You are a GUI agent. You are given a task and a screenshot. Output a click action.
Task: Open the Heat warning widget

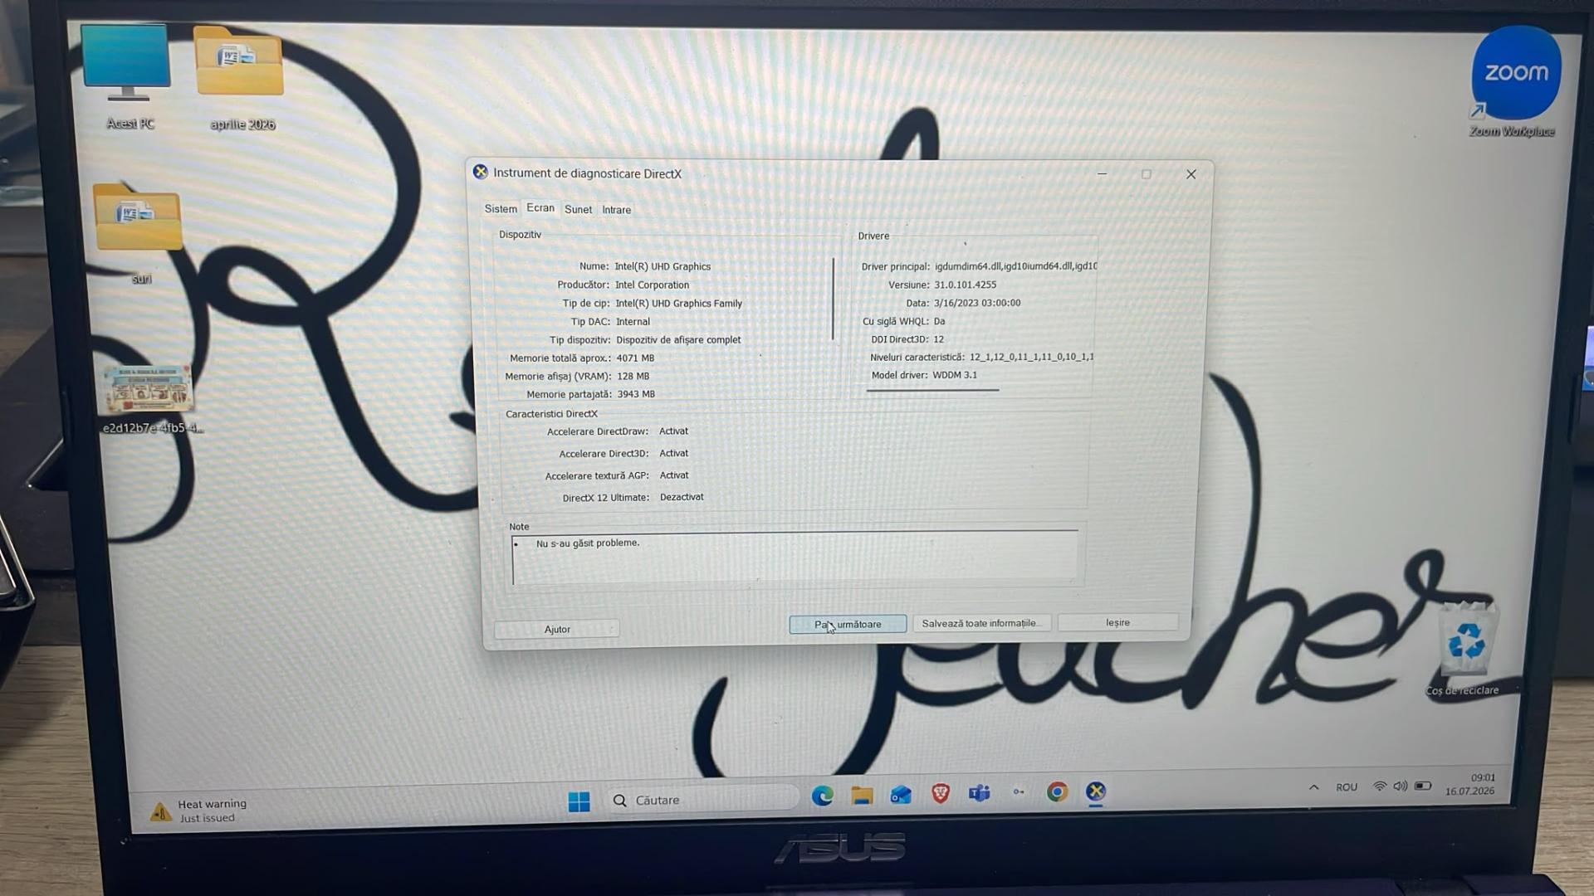click(198, 811)
